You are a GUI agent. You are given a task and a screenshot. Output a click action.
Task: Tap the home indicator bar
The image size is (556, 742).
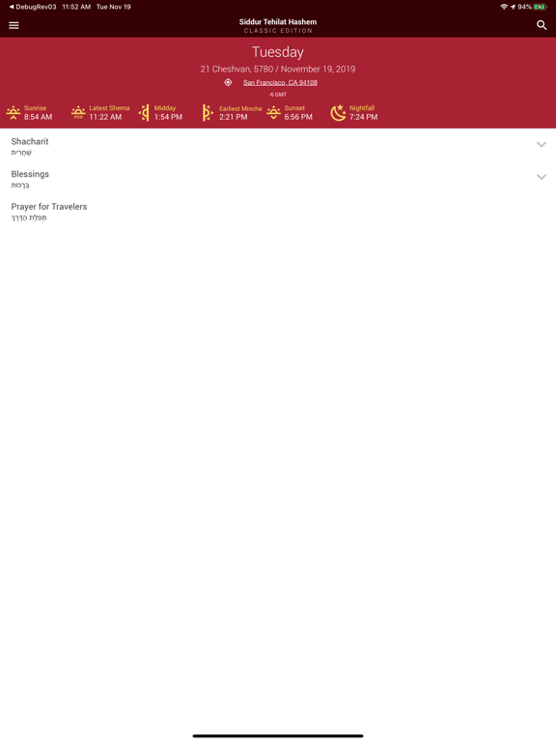point(278,736)
